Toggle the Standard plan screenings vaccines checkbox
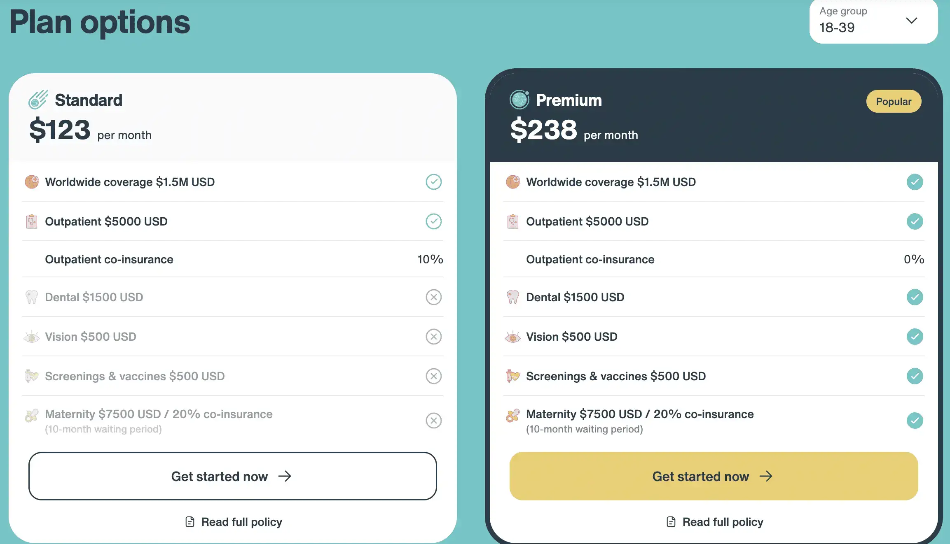The width and height of the screenshot is (950, 544). coord(434,375)
